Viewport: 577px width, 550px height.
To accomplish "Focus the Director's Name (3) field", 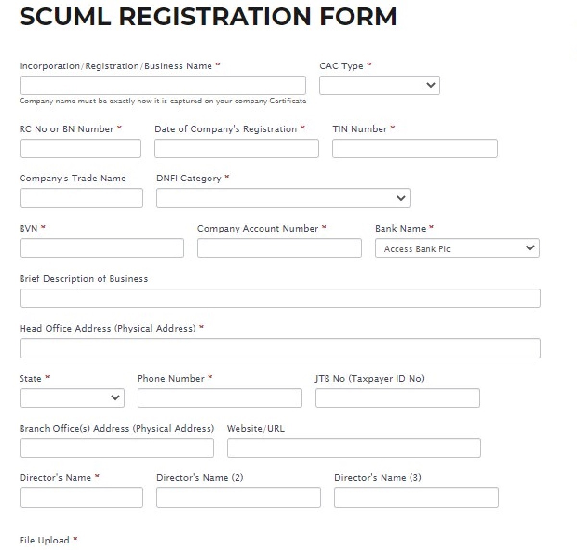I will click(x=416, y=498).
